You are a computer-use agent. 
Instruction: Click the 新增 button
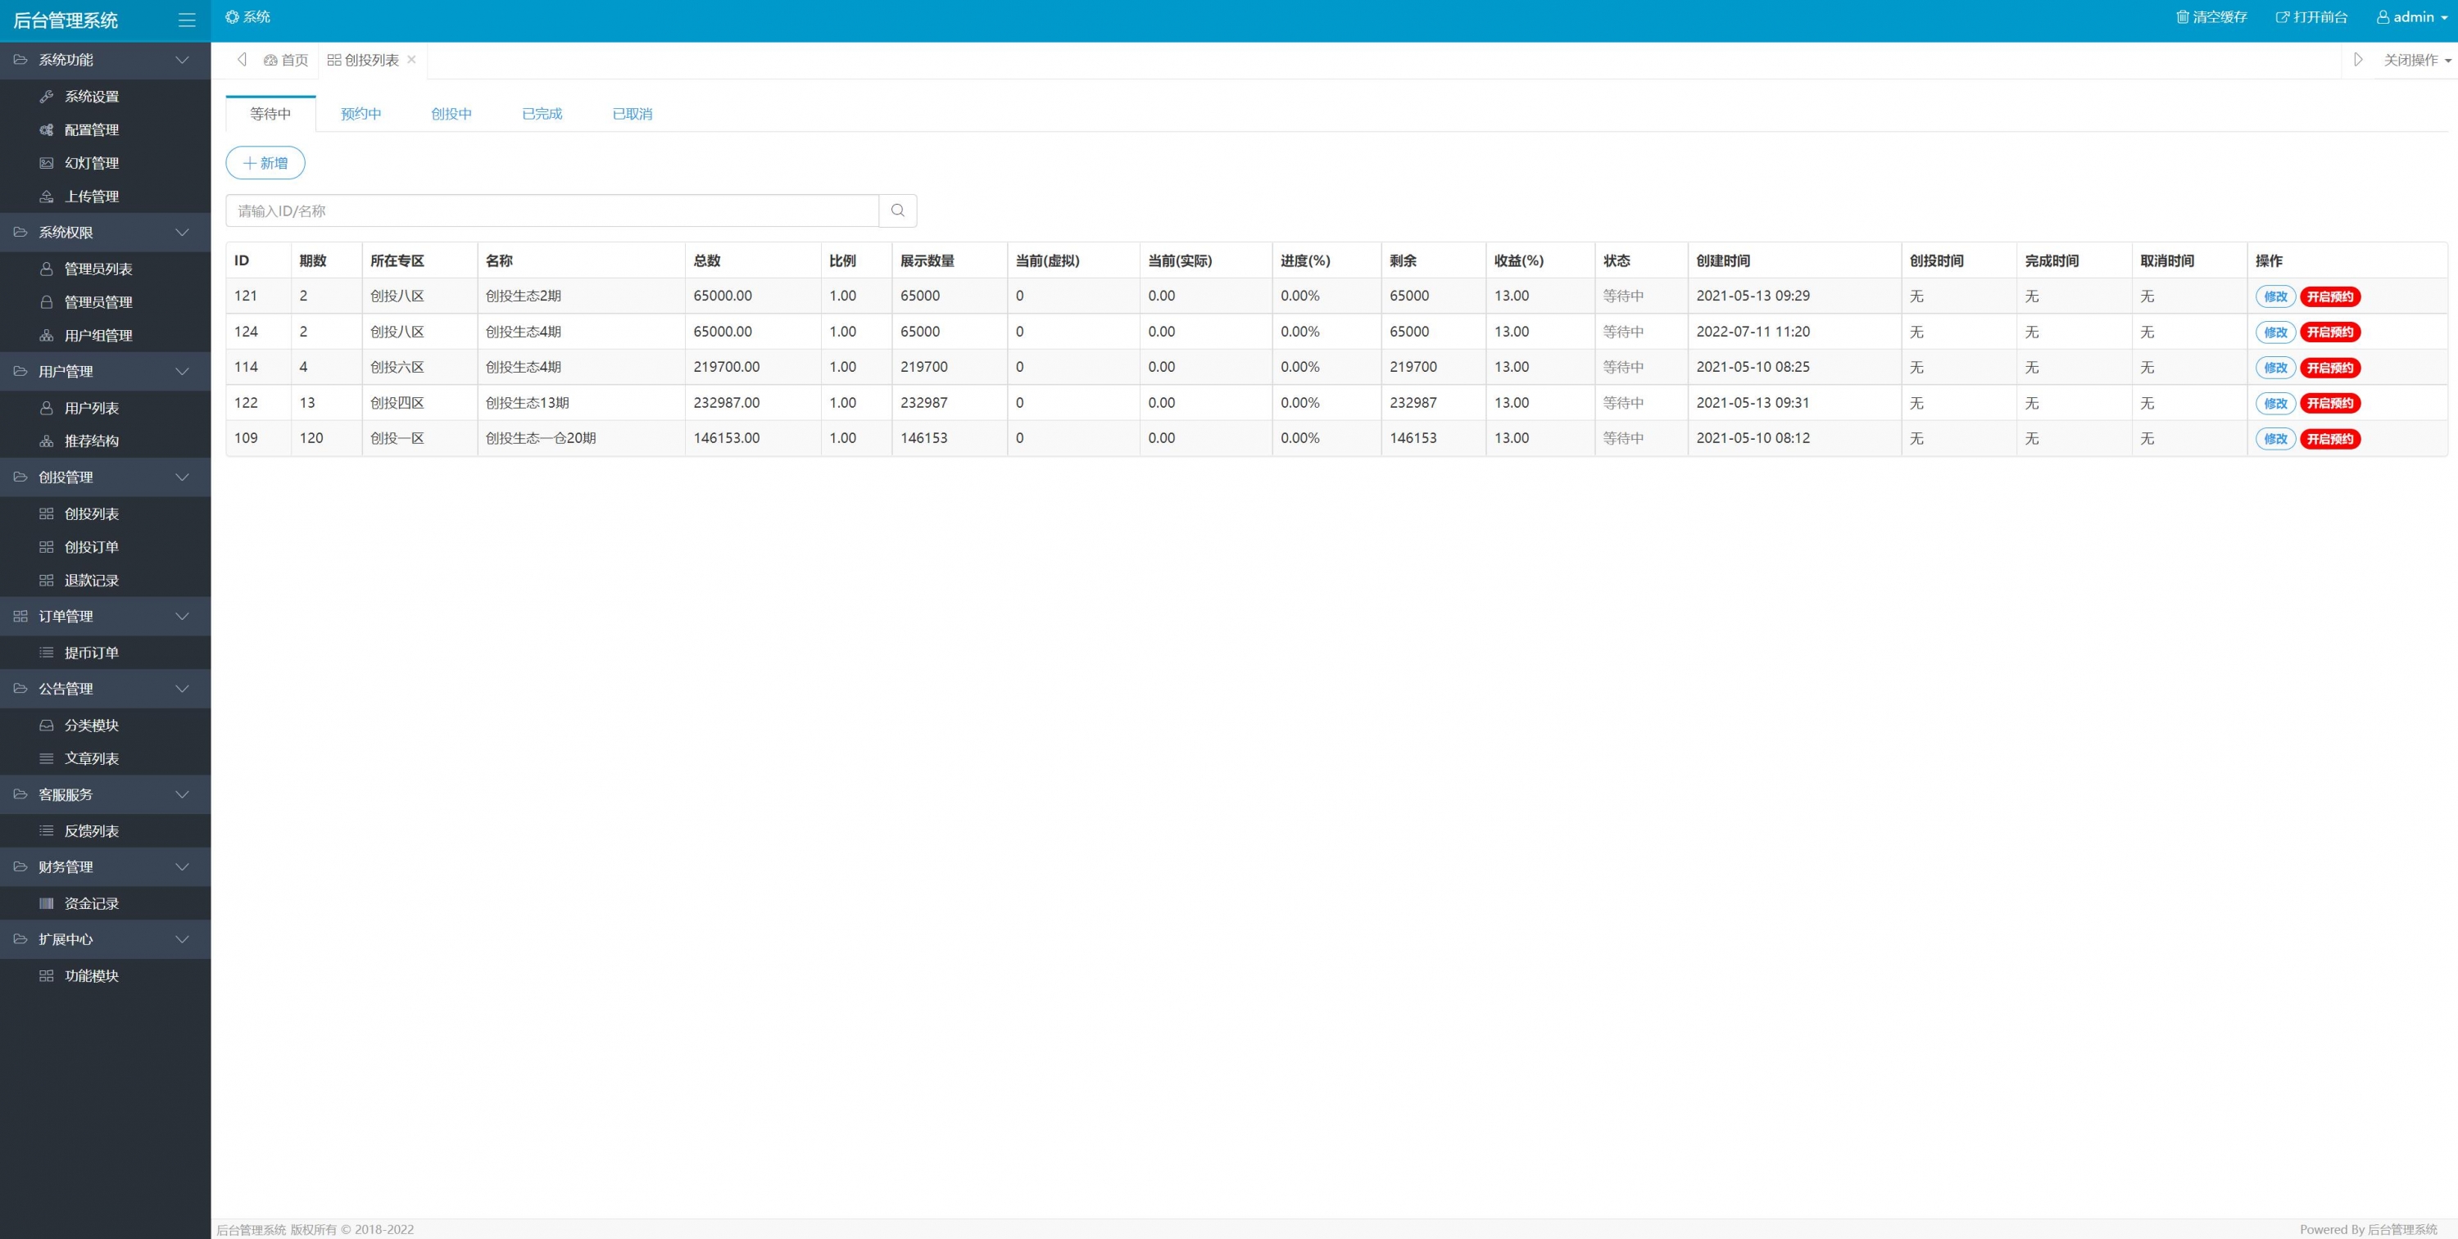265,163
